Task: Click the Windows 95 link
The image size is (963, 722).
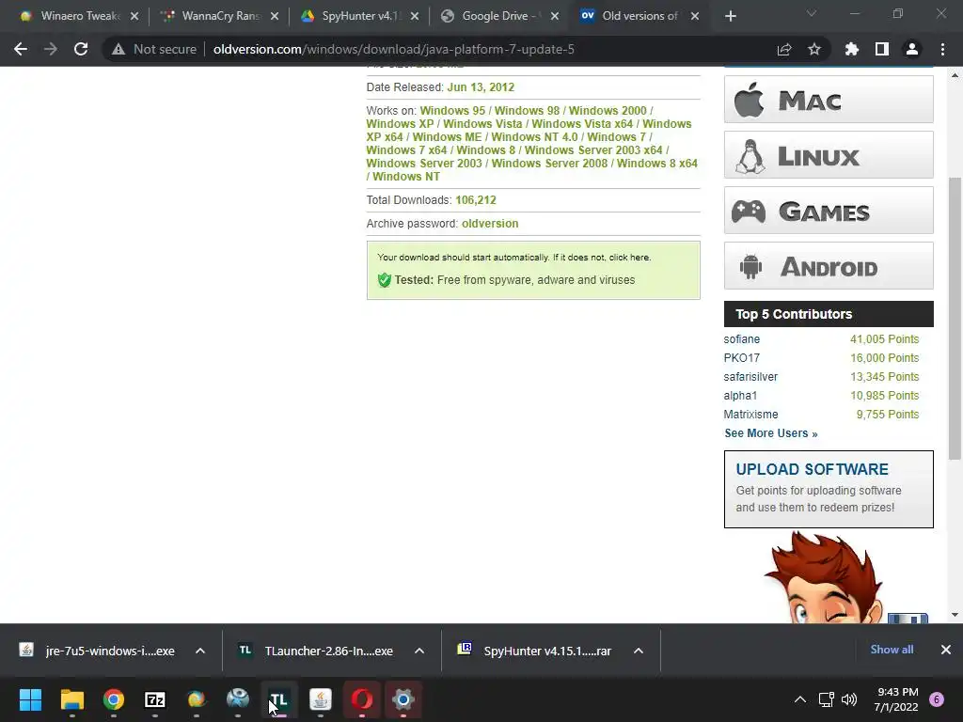Action: tap(452, 111)
